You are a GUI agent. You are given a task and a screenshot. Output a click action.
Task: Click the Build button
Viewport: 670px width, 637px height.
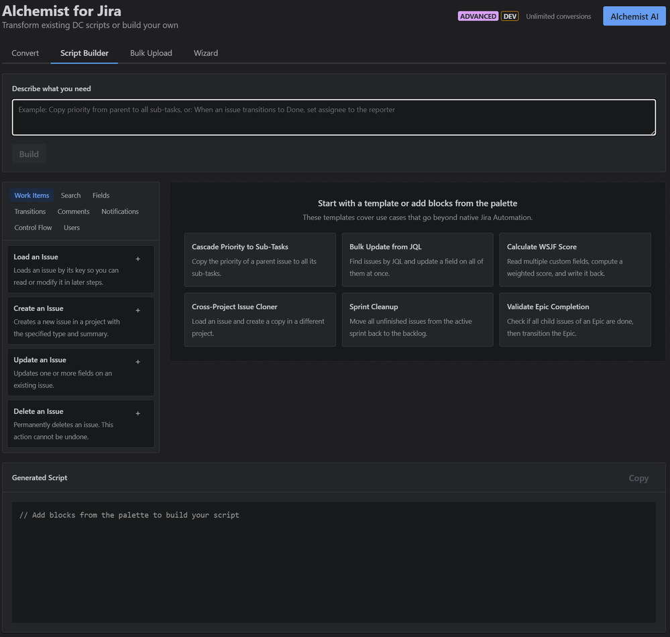[29, 154]
